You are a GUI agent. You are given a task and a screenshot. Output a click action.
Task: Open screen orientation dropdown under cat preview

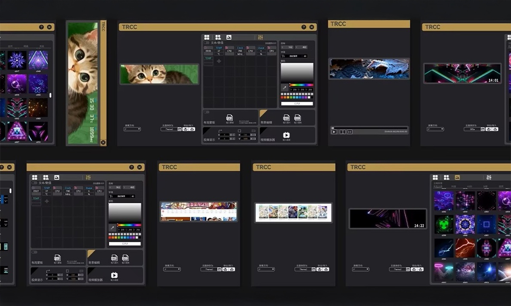click(132, 129)
